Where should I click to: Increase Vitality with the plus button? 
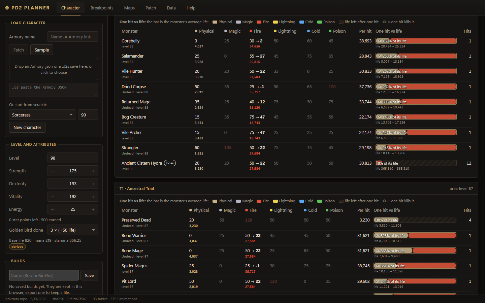(x=93, y=197)
